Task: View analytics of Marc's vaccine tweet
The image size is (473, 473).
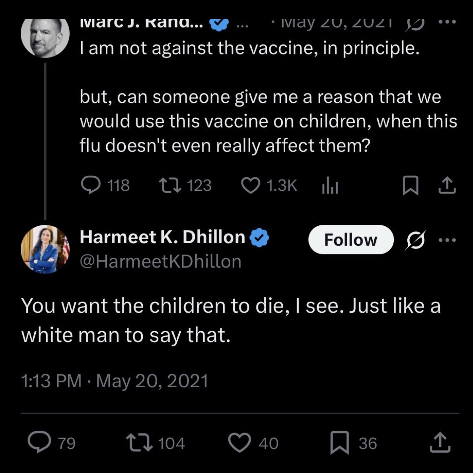Action: [330, 185]
